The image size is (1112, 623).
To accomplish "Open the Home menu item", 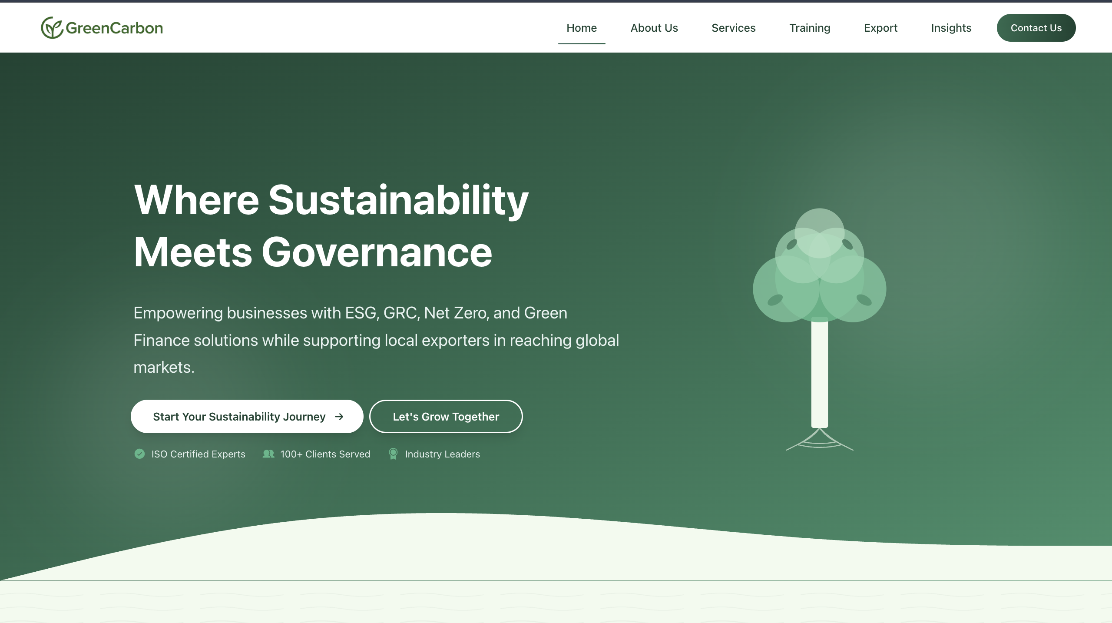I will [581, 28].
